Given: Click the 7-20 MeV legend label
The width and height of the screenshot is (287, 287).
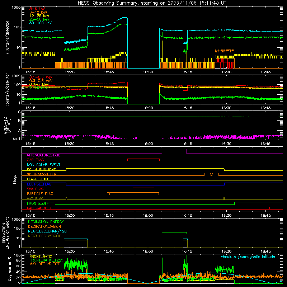Looking at the screenshot, I should pyautogui.click(x=38, y=88).
